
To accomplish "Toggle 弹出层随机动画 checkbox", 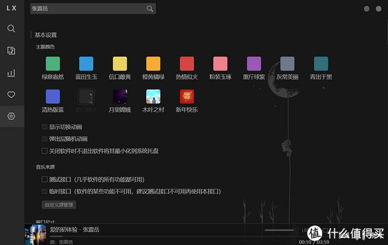I will pyautogui.click(x=45, y=139).
